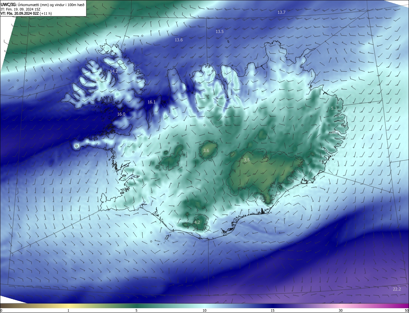Click the 'UWC/IG: Úrkomumætti (mm)' title line

[42, 4]
